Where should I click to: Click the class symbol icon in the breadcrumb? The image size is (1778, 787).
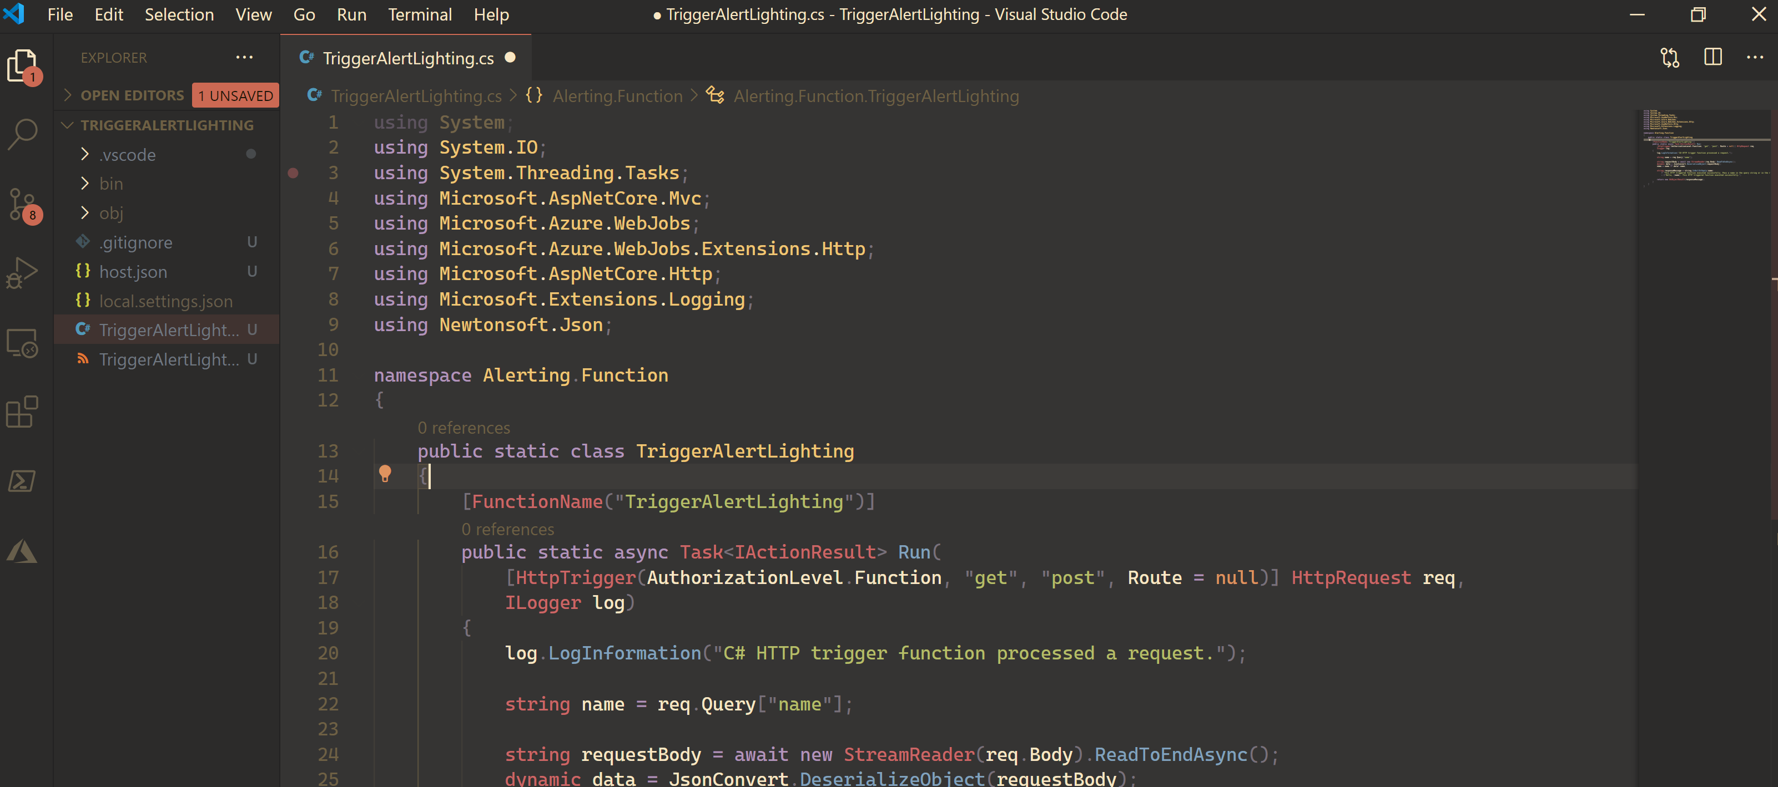tap(715, 95)
